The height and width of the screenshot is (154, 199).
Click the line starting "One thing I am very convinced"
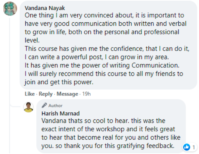pos(104,15)
